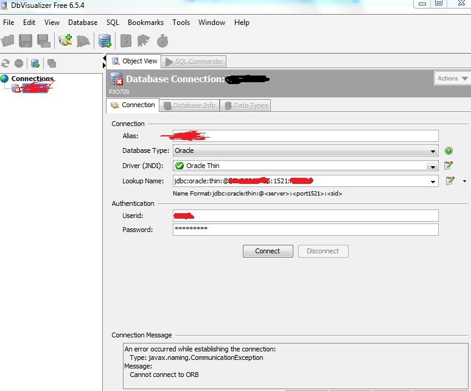Image resolution: width=471 pixels, height=391 pixels.
Task: Open the Tools menu
Action: click(x=181, y=23)
